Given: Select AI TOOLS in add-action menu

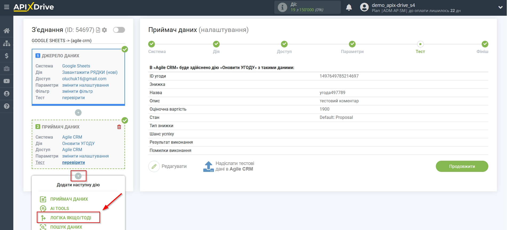Looking at the screenshot, I should coord(60,208).
